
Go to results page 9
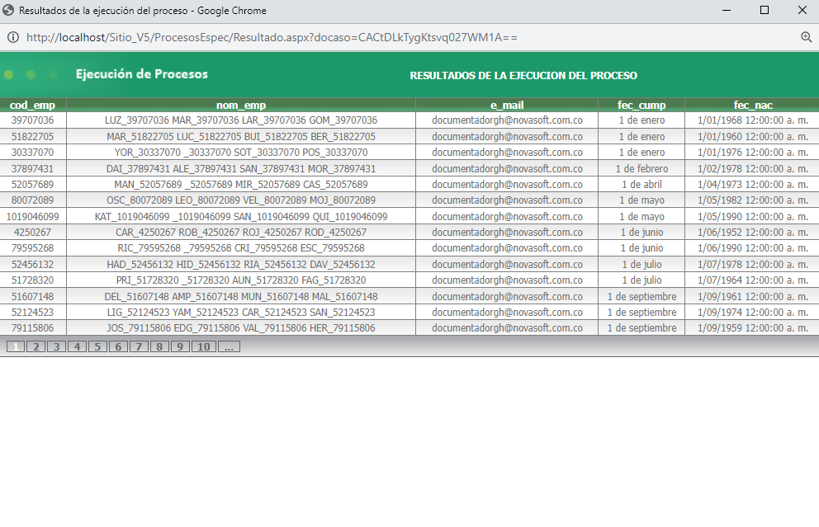180,346
